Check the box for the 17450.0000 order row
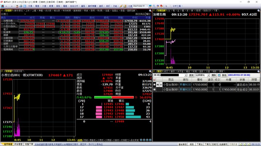The height and width of the screenshot is (146, 261). click(154, 89)
